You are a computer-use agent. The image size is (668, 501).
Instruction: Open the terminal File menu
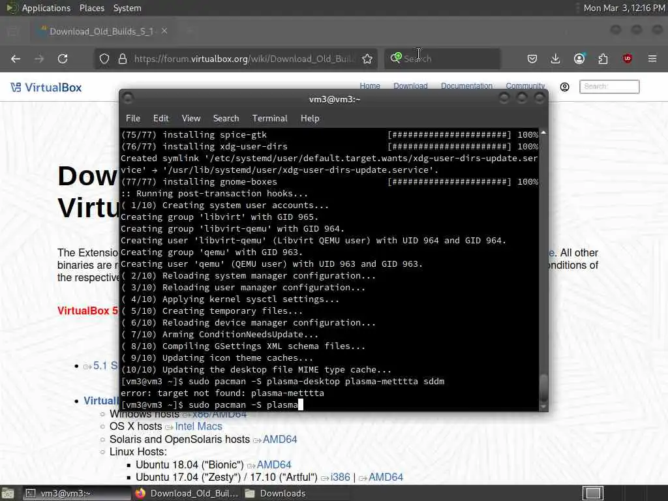coord(133,119)
